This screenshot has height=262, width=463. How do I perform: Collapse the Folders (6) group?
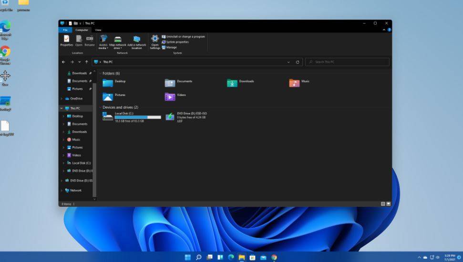click(101, 73)
